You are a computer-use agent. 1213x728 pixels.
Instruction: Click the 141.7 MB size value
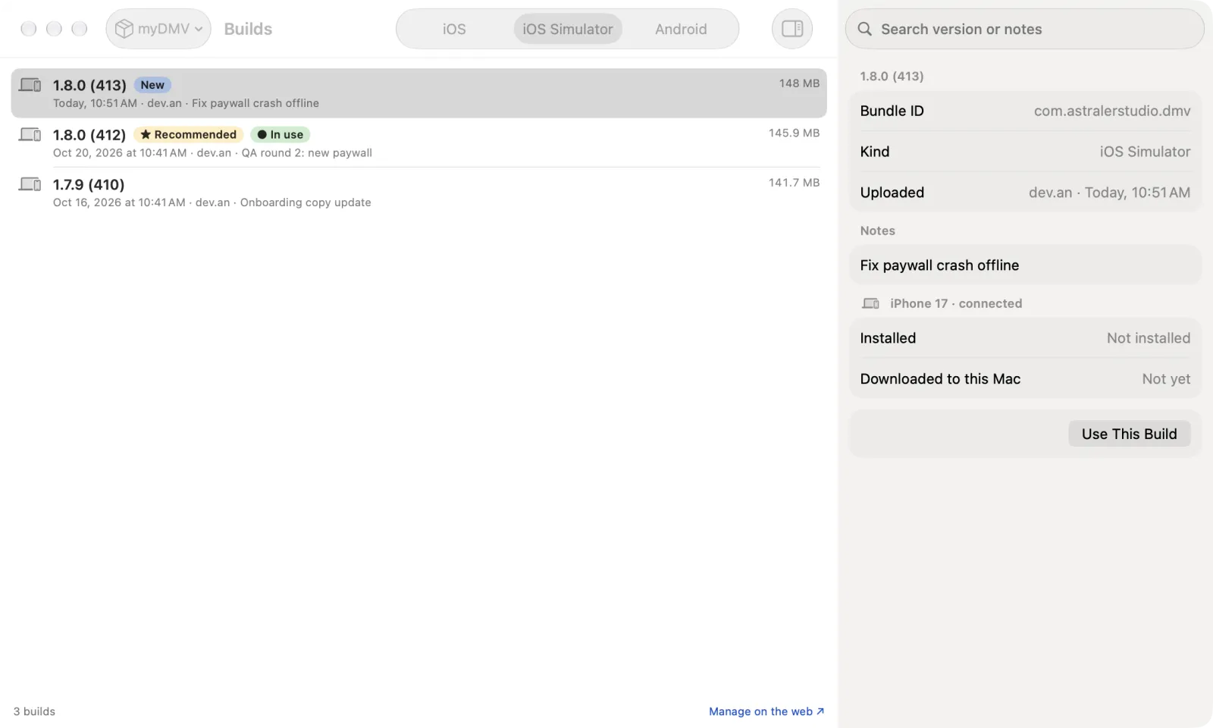(x=794, y=183)
